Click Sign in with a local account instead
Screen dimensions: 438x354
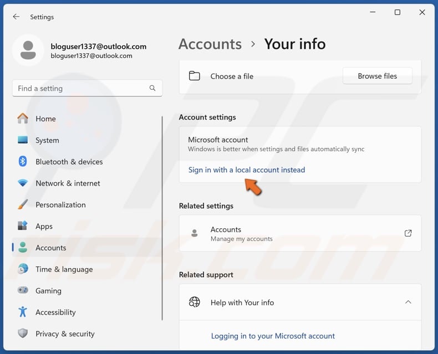247,170
